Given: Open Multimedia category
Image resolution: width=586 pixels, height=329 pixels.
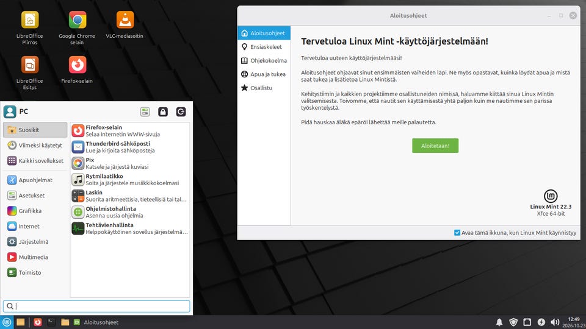Looking at the screenshot, I should tap(35, 257).
